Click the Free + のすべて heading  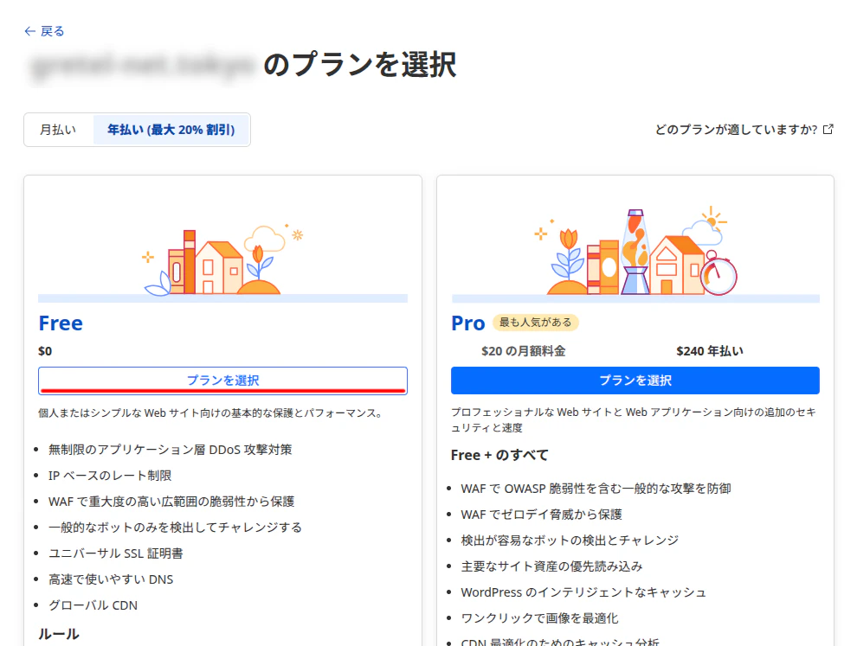(499, 455)
